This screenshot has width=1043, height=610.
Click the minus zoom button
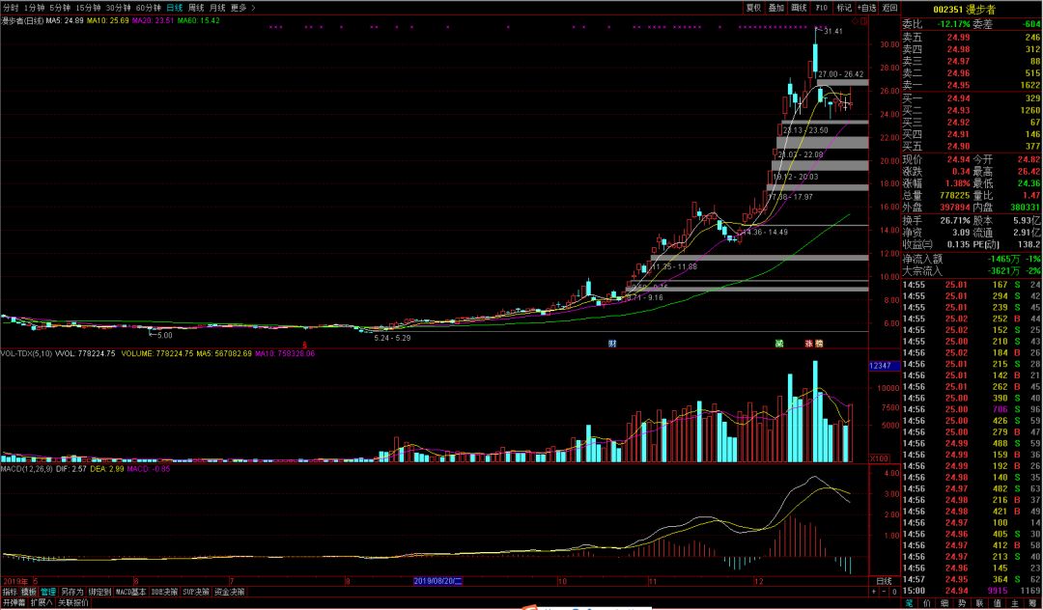point(884,592)
